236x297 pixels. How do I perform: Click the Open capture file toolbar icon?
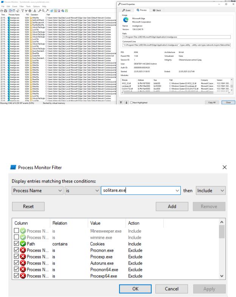tap(2, 11)
